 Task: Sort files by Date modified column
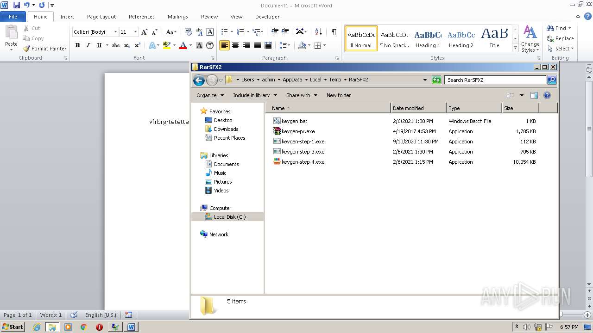click(418, 108)
